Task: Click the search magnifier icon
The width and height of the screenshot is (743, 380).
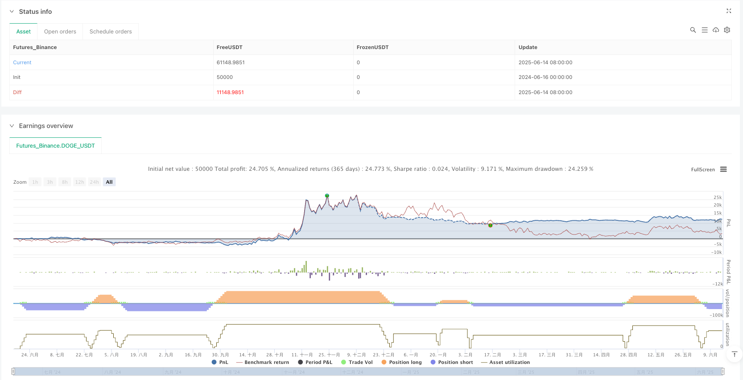Action: pos(693,30)
